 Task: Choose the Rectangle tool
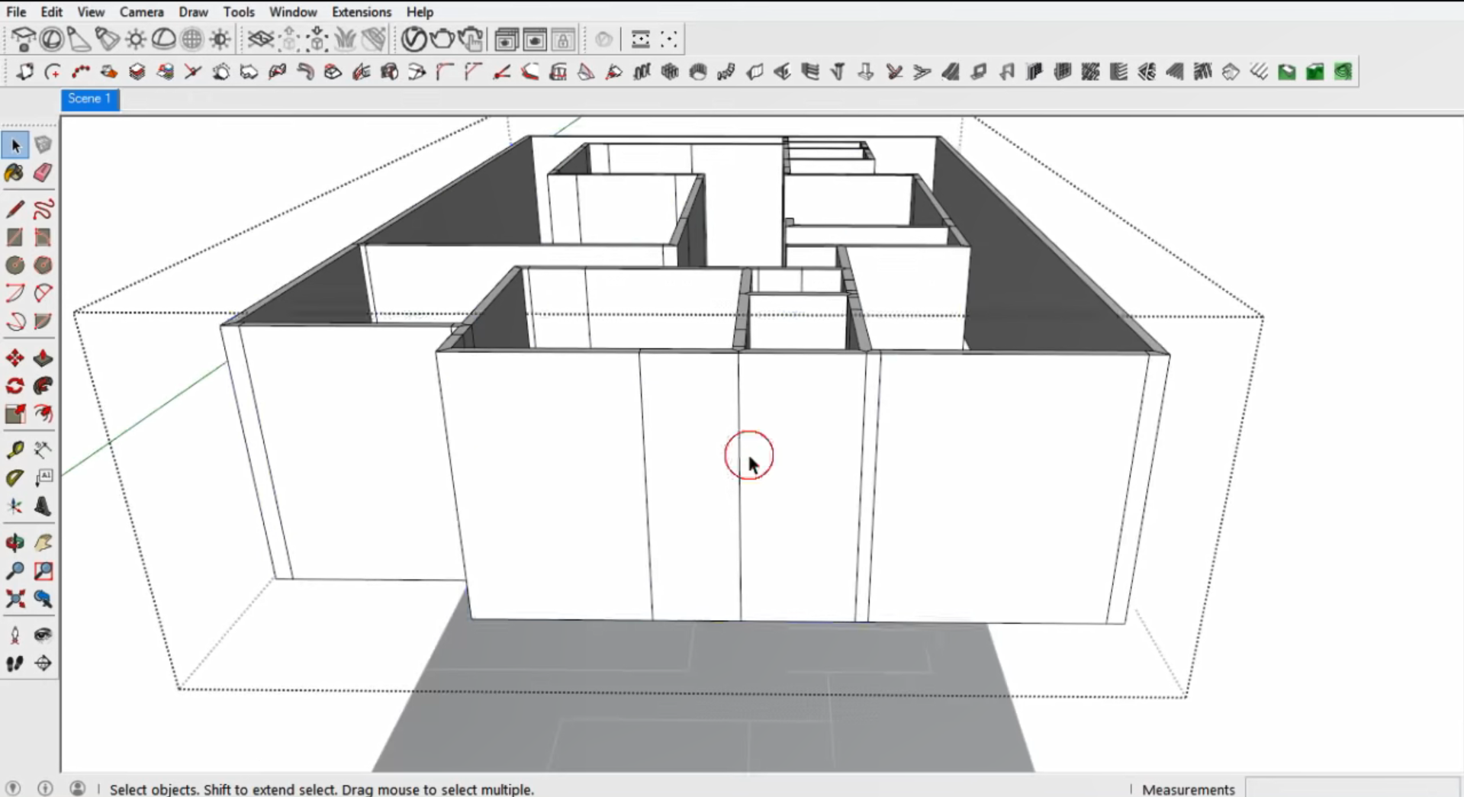tap(15, 237)
